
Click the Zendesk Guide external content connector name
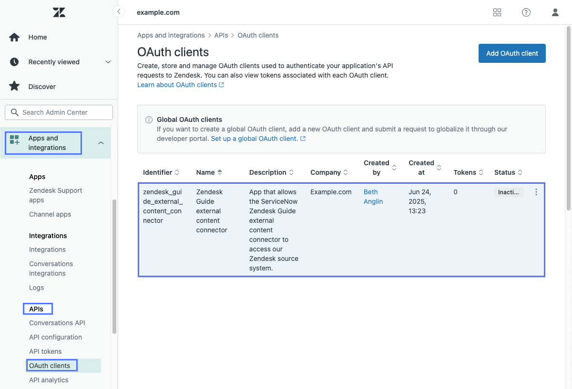pyautogui.click(x=212, y=211)
